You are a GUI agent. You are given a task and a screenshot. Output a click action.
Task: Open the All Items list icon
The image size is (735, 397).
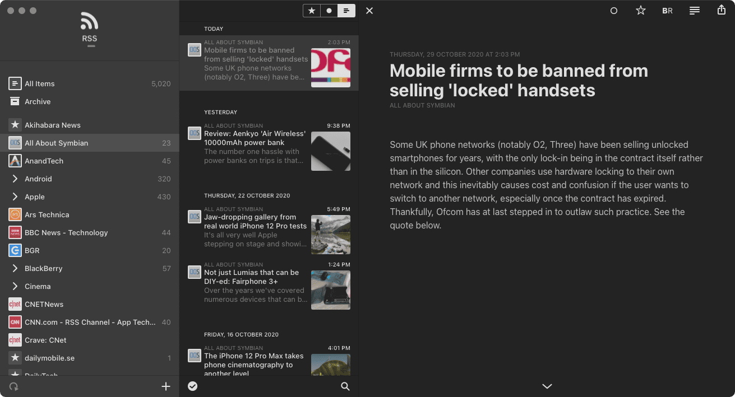pyautogui.click(x=15, y=83)
